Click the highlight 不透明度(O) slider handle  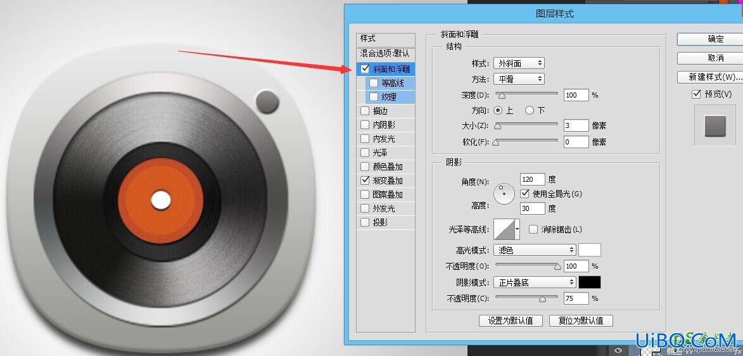tap(557, 267)
